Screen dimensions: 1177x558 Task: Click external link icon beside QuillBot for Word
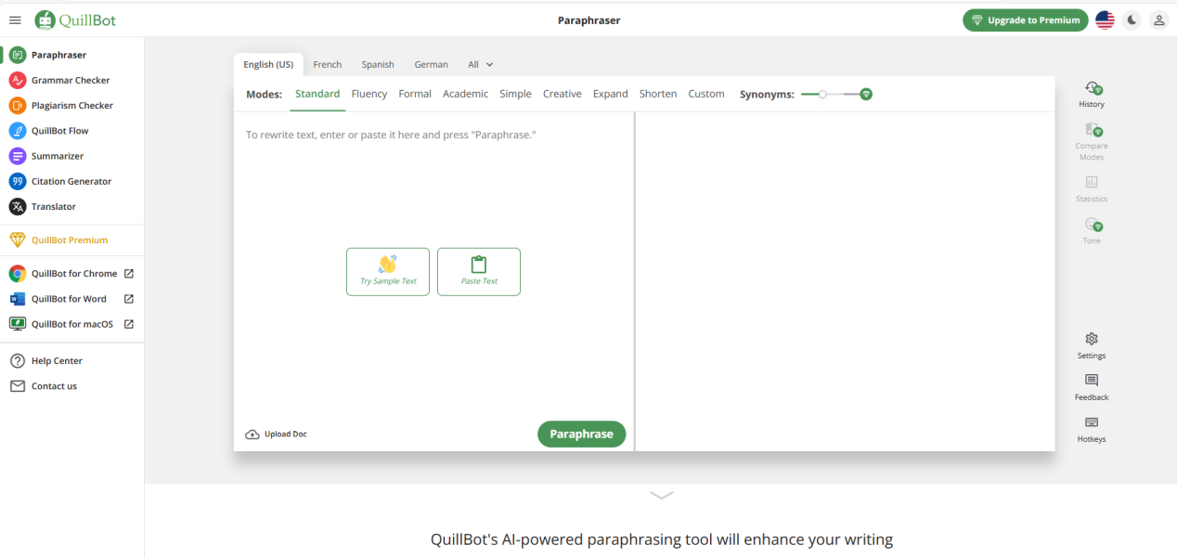pos(129,299)
